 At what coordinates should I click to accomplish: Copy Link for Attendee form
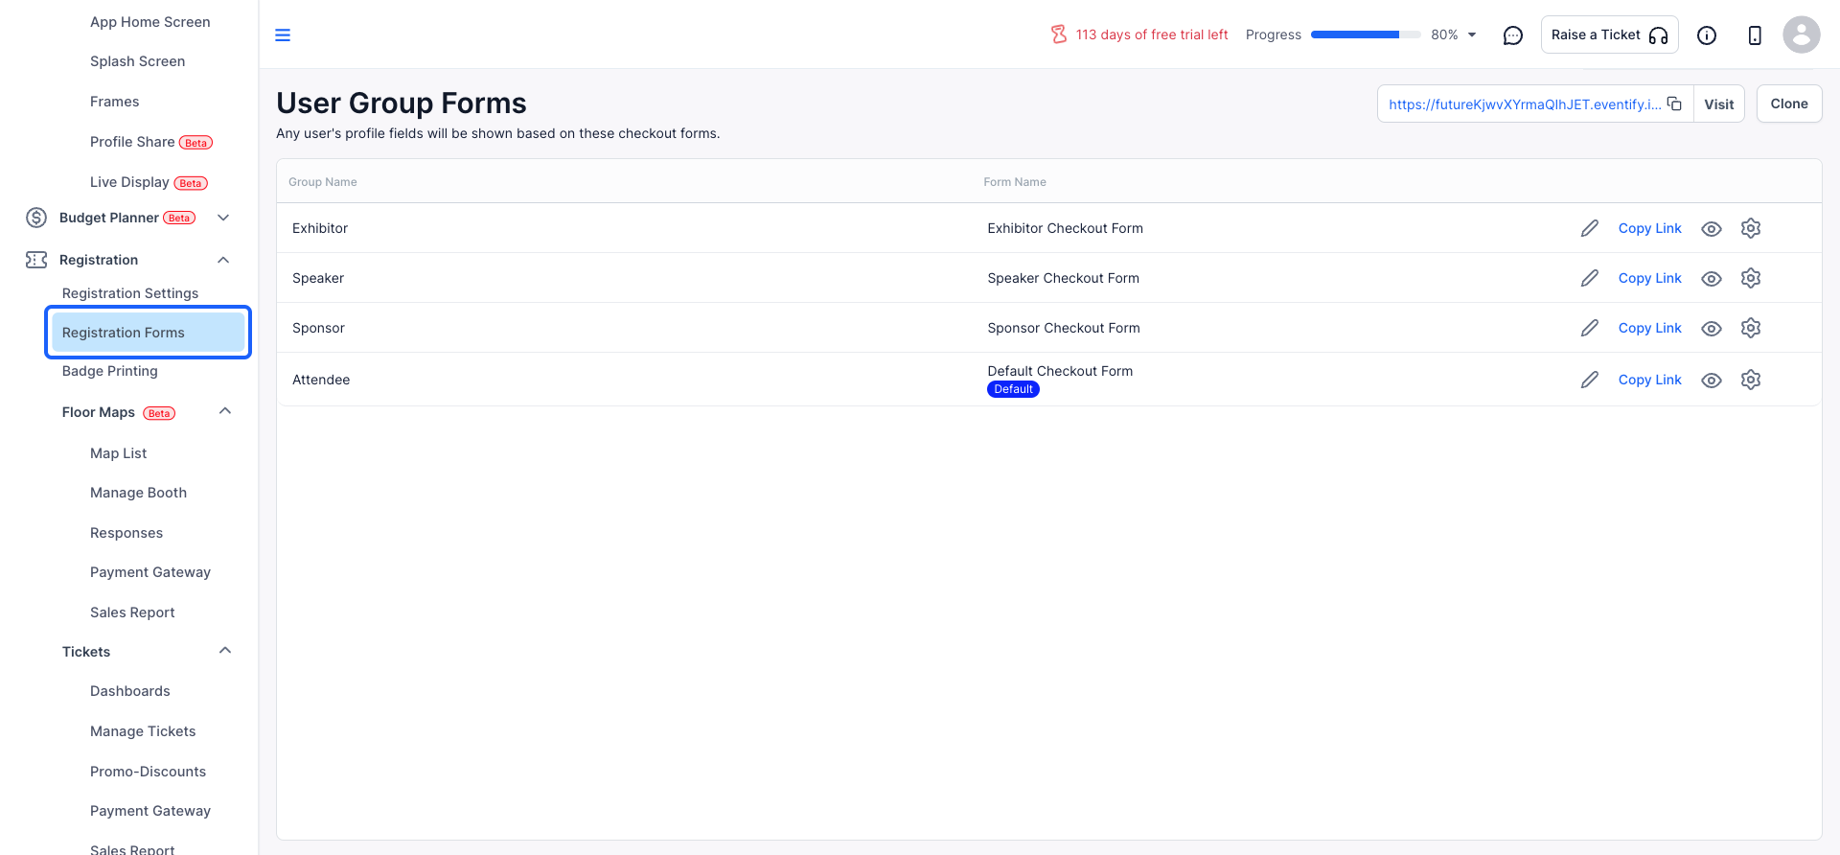[1650, 380]
